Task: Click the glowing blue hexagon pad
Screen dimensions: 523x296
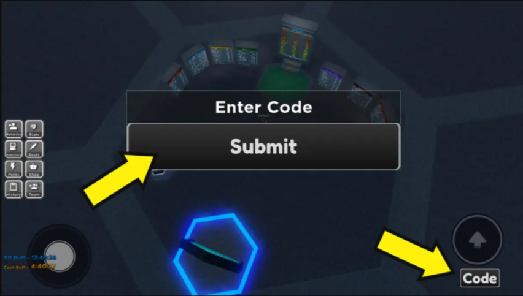Action: pos(216,255)
